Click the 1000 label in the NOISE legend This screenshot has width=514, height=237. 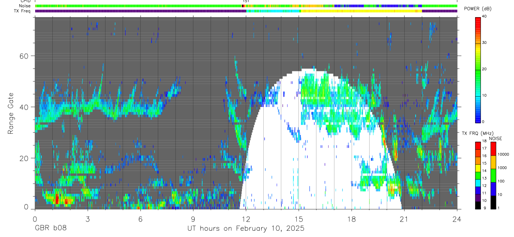coord(502,168)
